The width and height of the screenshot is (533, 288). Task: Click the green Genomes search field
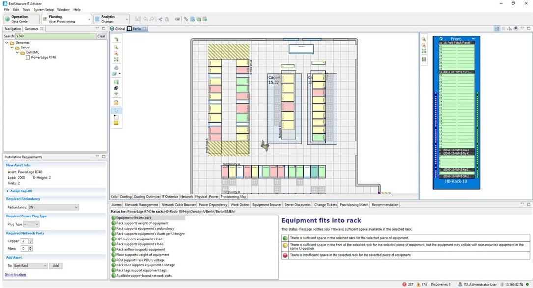pyautogui.click(x=54, y=36)
